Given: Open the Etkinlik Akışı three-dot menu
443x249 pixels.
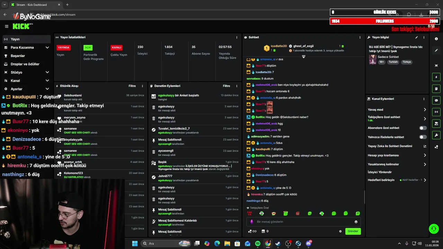Looking at the screenshot, I should pyautogui.click(x=142, y=86).
